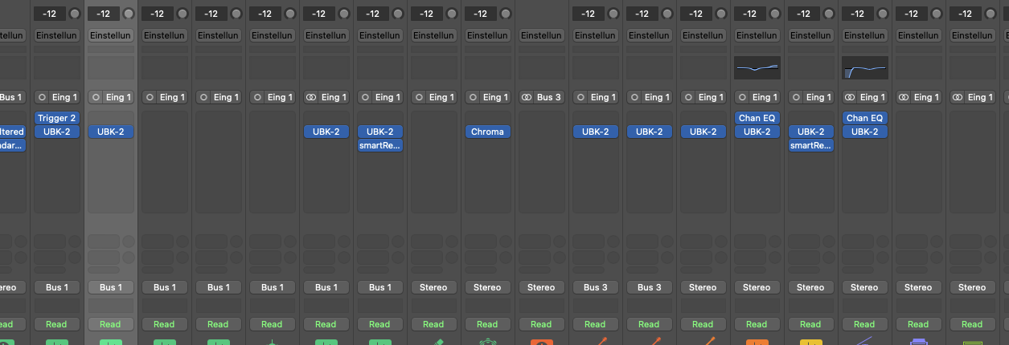Toggle input format button on Chroma strip

(x=473, y=97)
